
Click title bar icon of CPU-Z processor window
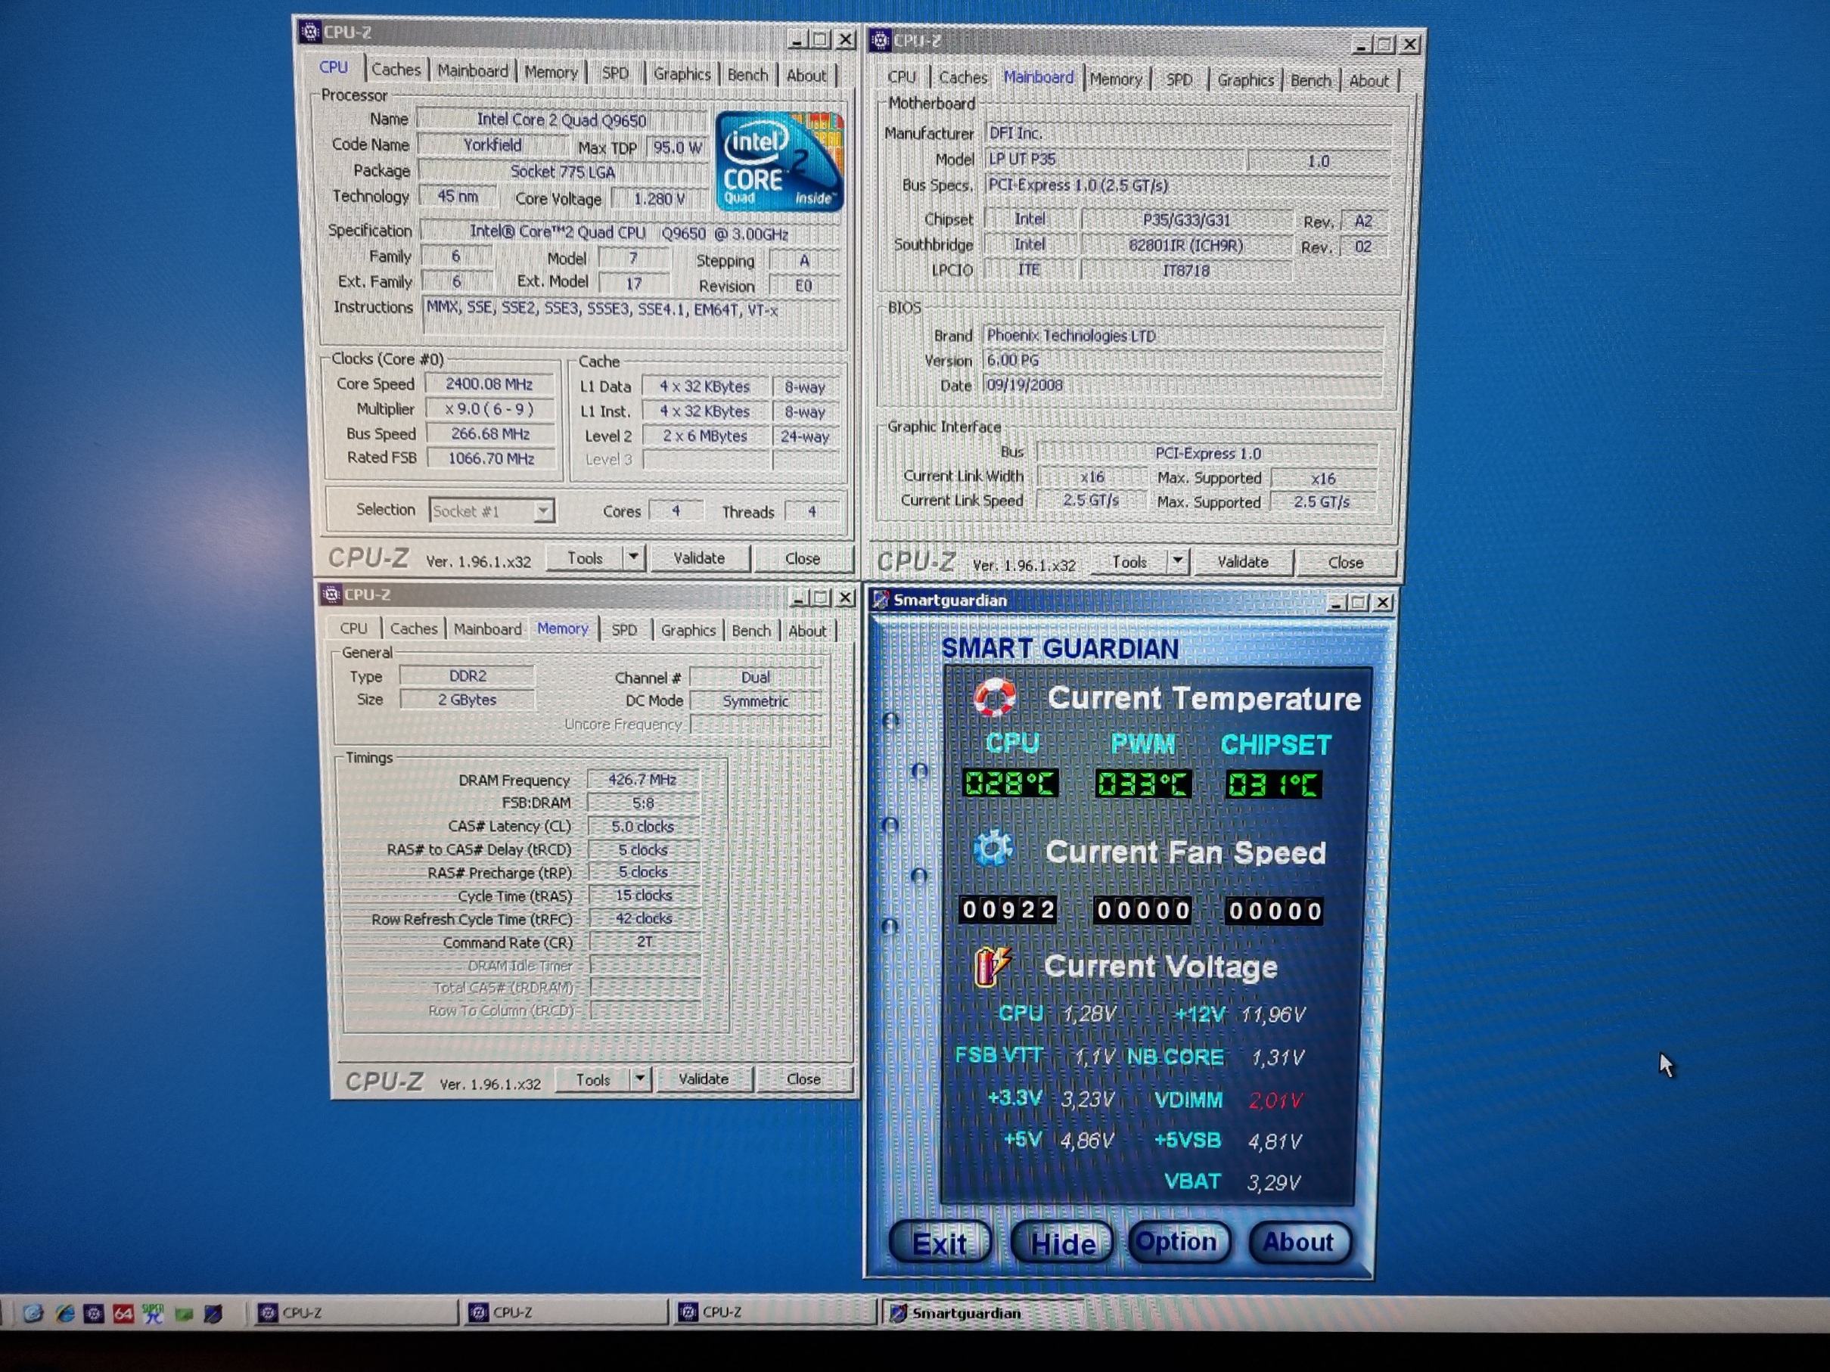click(x=310, y=33)
